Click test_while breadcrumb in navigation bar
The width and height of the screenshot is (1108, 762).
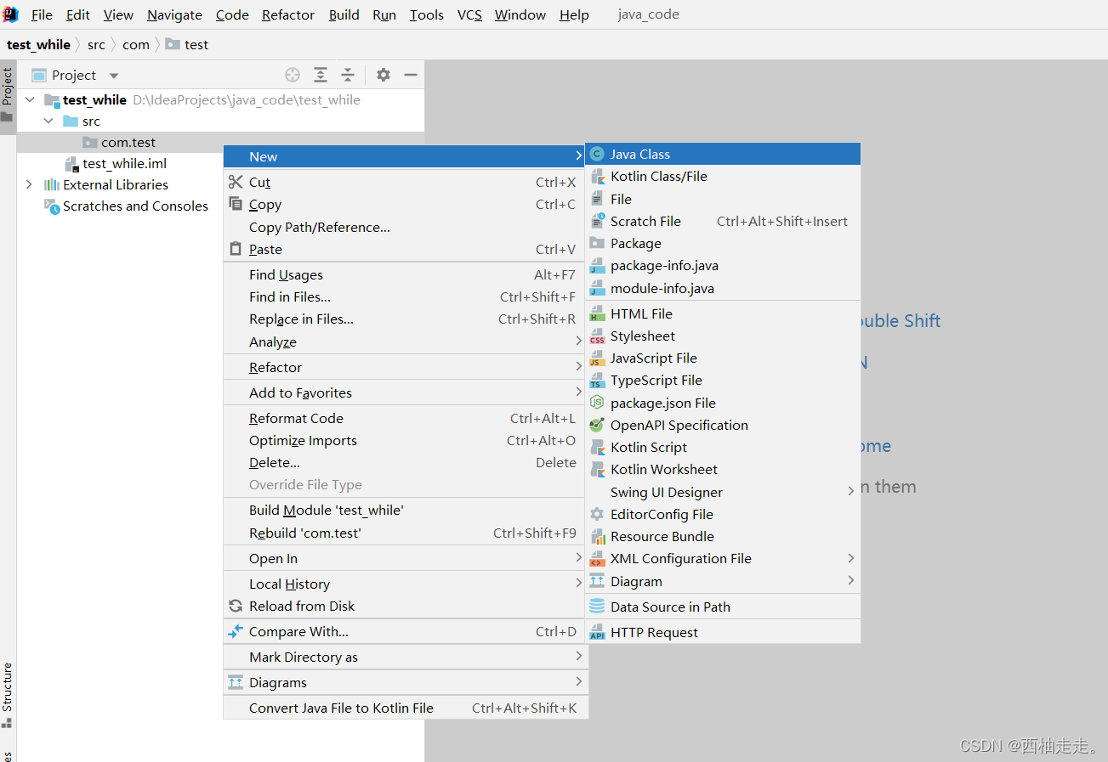38,44
